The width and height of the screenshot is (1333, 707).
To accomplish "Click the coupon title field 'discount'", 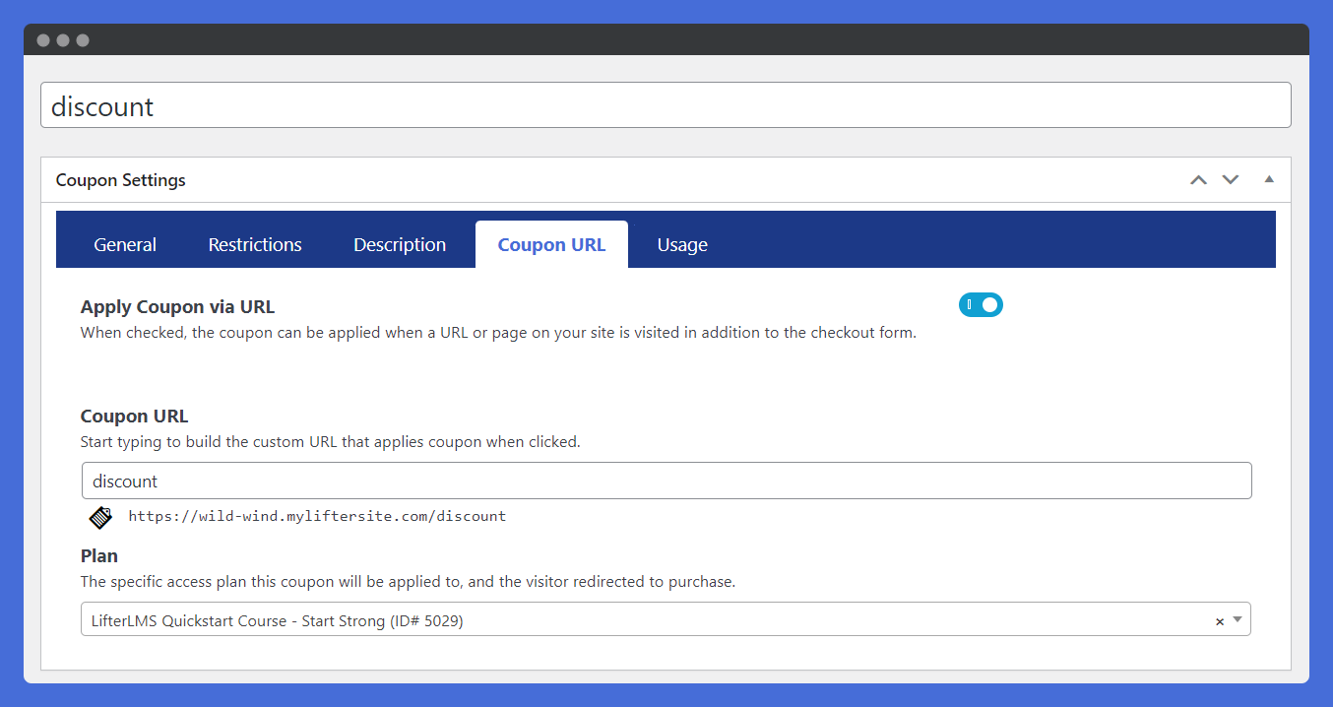I will point(666,105).
